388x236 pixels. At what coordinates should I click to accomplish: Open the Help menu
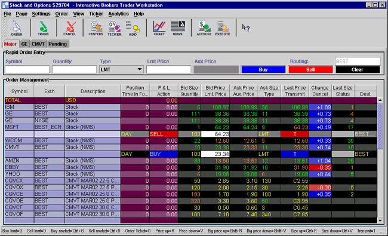point(139,14)
